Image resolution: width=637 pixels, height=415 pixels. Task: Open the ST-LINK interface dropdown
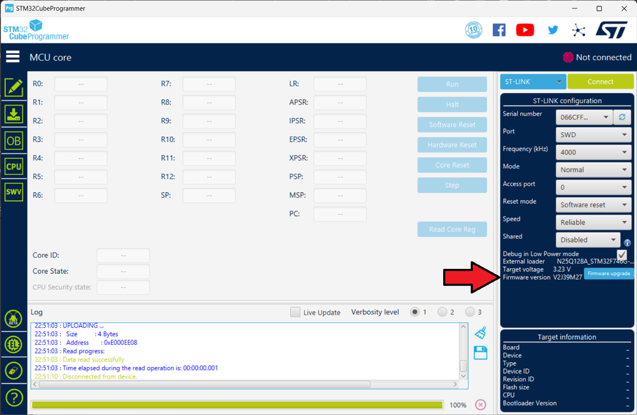[x=533, y=81]
